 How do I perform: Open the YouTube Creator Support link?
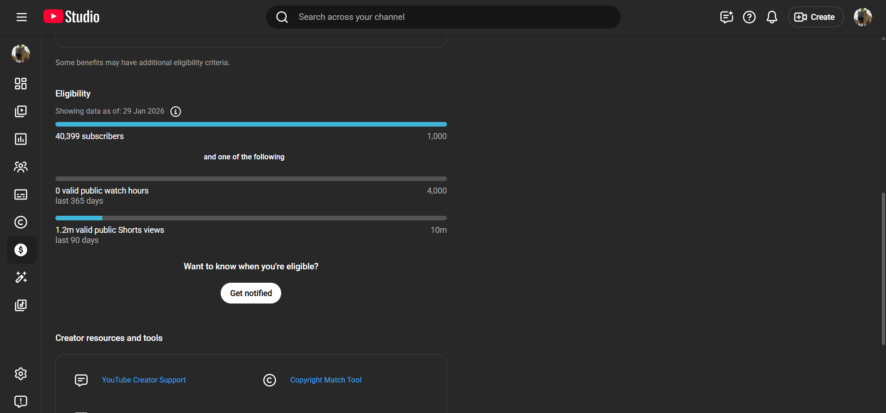(144, 380)
